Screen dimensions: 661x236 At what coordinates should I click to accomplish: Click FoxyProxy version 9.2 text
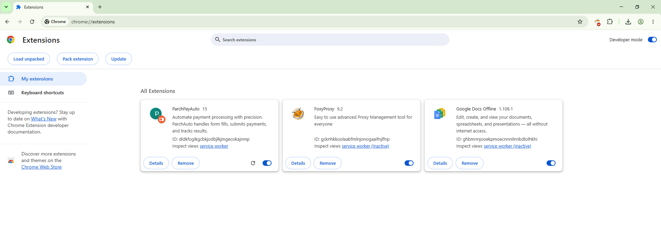tap(340, 109)
